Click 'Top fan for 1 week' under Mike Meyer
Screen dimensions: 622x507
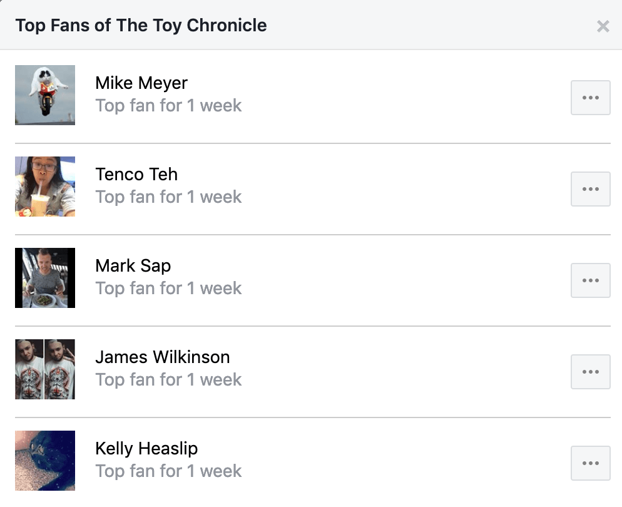click(168, 106)
